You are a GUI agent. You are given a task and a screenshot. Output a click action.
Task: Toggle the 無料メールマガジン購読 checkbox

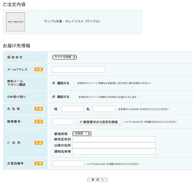(x=54, y=83)
